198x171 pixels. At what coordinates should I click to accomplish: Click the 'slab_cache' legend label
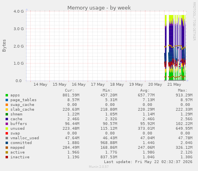pos(22,110)
